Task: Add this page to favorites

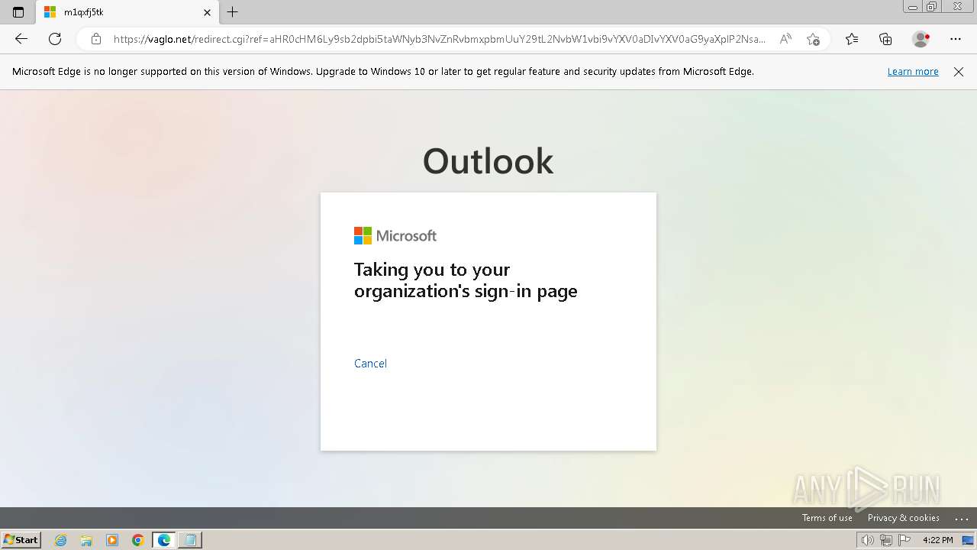Action: 813,39
